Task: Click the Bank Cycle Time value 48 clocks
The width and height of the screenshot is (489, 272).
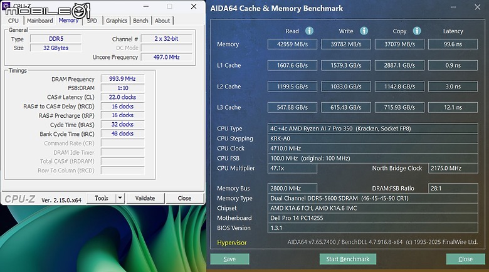Action: (122, 134)
